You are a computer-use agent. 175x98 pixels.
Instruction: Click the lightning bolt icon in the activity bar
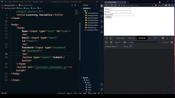tap(102, 32)
